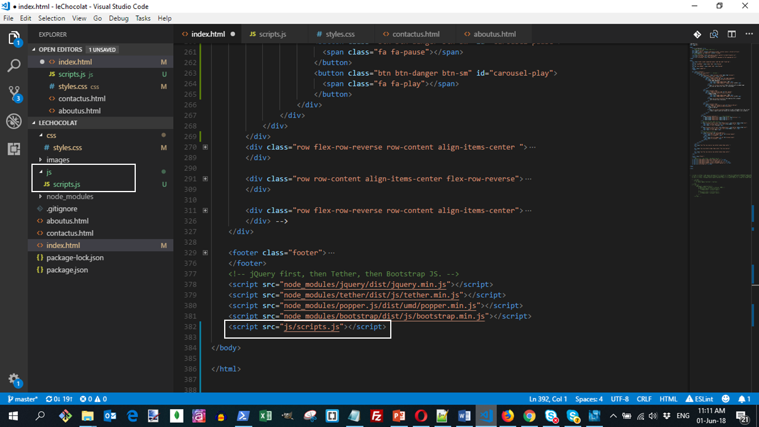This screenshot has width=759, height=427.
Task: Change language mode via HTML indicator
Action: coord(668,399)
